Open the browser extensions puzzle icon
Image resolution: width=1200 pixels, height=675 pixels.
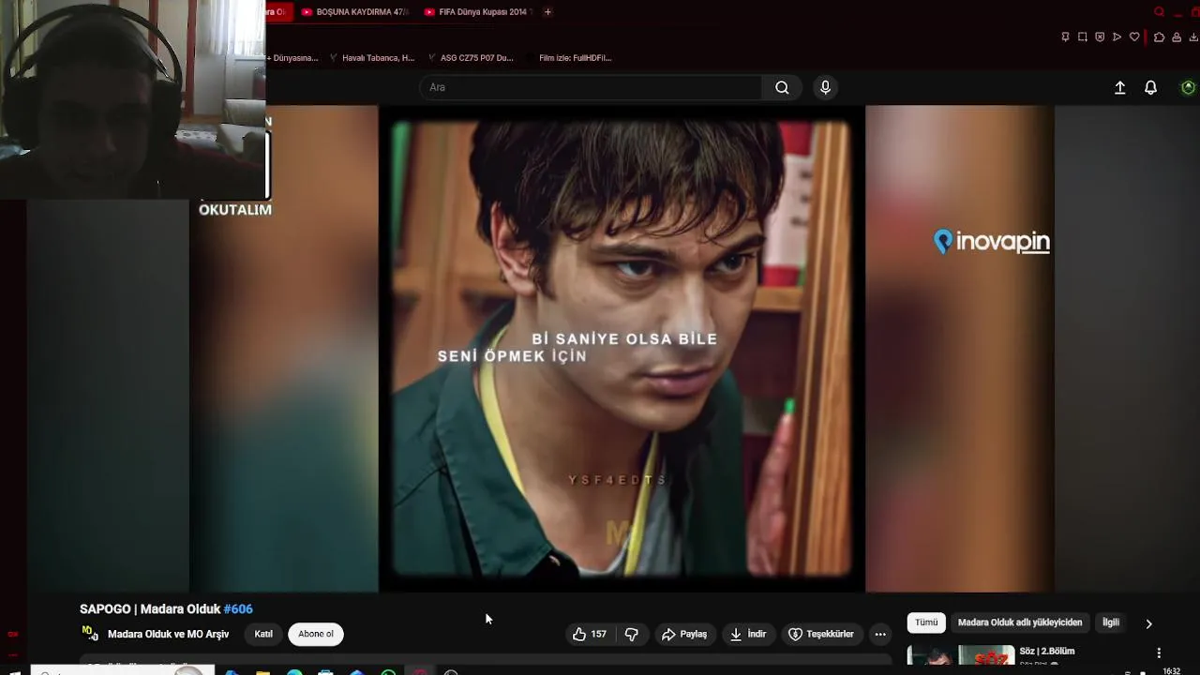point(1160,37)
